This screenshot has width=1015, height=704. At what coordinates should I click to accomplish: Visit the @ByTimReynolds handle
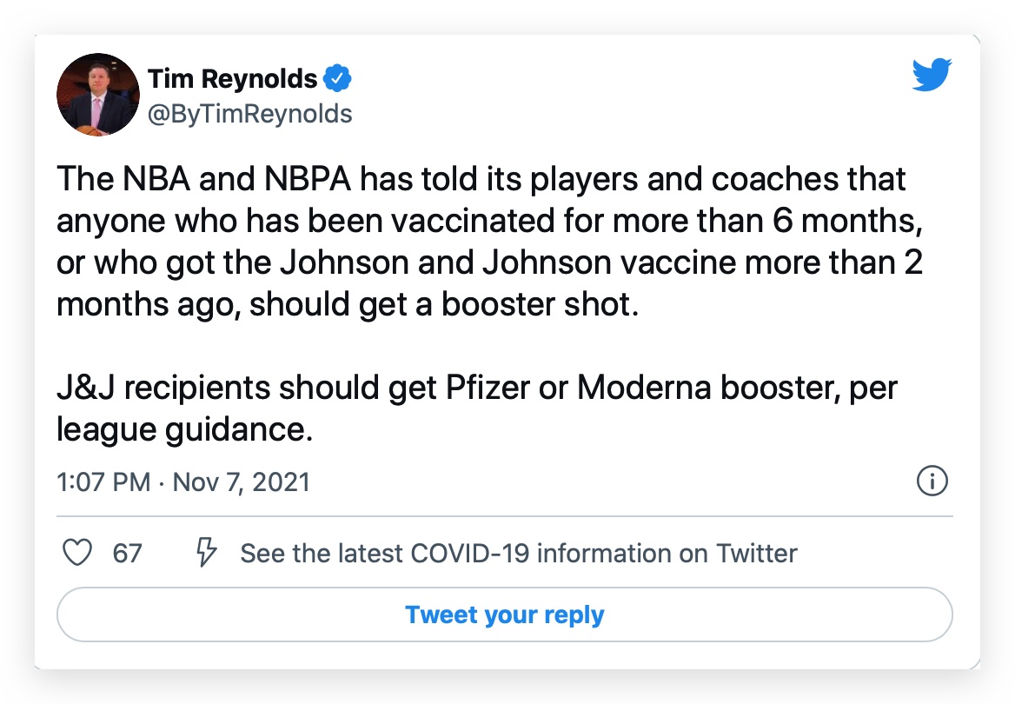pyautogui.click(x=250, y=114)
